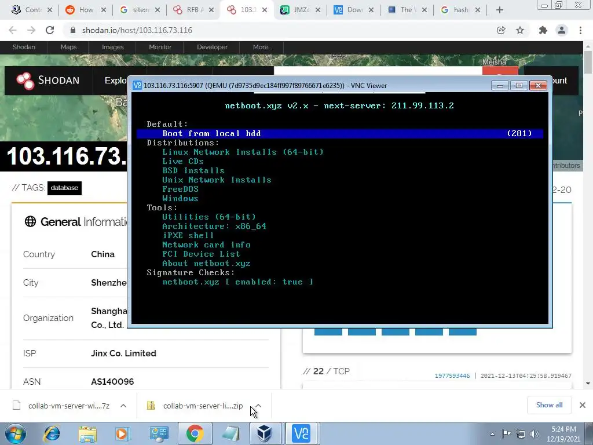Select 'PCI Device List' entry
The image size is (593, 445).
point(201,254)
